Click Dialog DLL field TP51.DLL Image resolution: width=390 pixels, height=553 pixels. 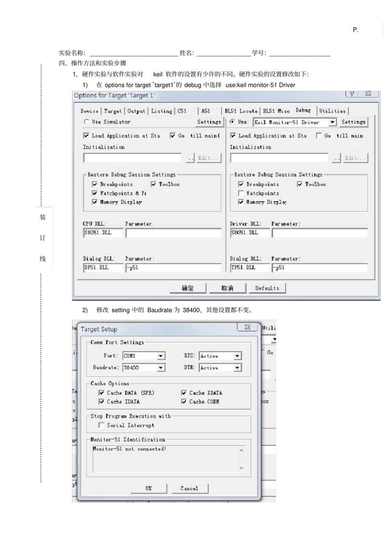point(250,268)
